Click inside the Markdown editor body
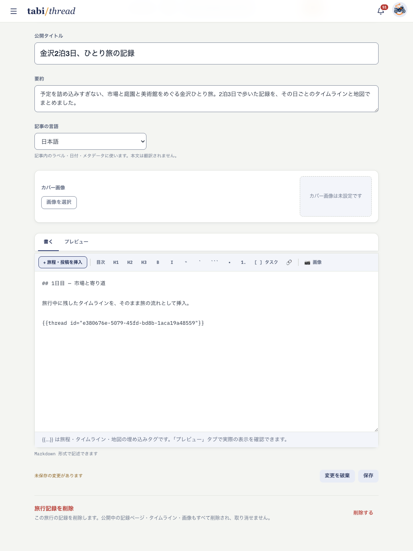This screenshot has width=413, height=551. [206, 352]
